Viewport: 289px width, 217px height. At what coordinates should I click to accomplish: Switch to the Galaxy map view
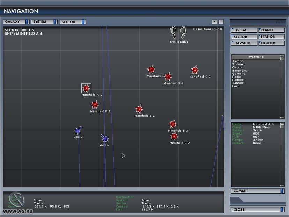[16, 22]
